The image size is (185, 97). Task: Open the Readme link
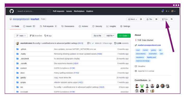[x=140, y=66]
